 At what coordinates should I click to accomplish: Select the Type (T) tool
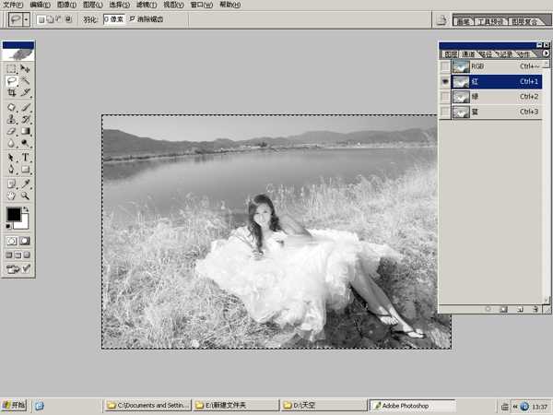coord(26,157)
